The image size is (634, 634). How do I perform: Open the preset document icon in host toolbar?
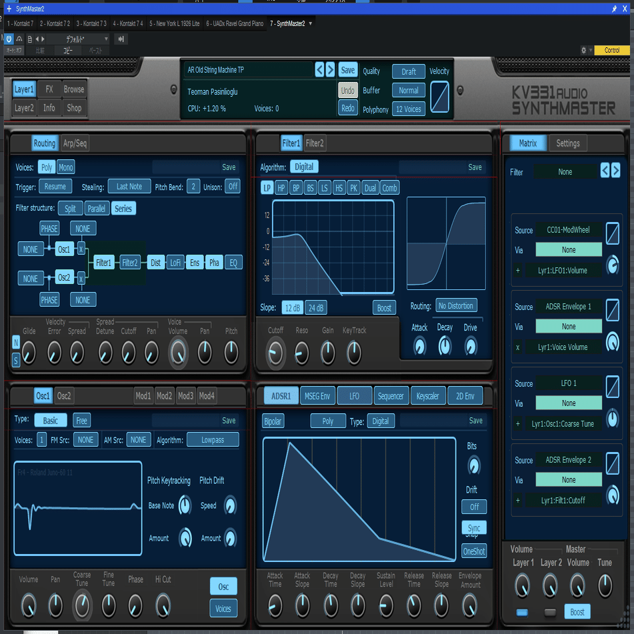pyautogui.click(x=29, y=39)
